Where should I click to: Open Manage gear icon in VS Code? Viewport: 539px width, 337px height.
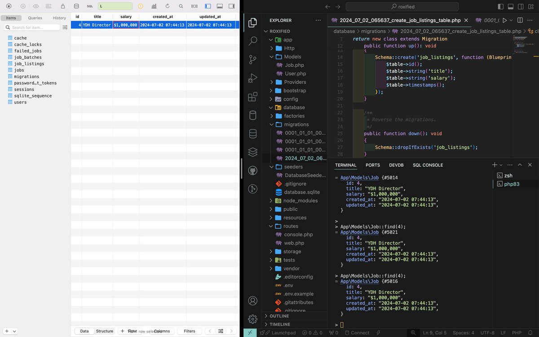253,319
